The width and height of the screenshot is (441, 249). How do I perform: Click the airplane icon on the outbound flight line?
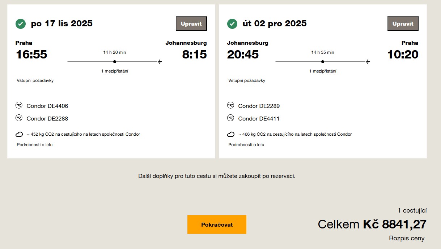click(160, 62)
